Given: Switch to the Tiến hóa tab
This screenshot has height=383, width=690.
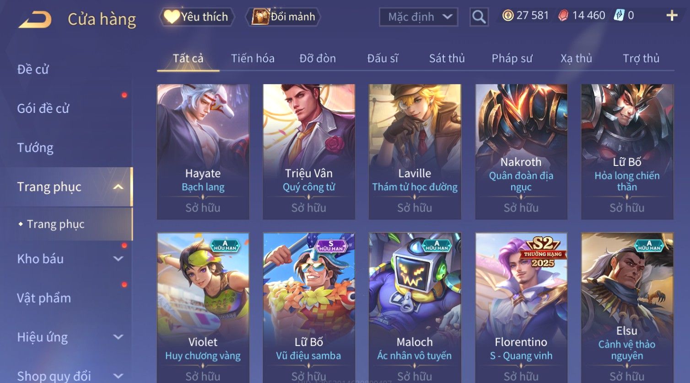Looking at the screenshot, I should [x=253, y=59].
